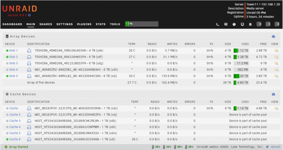Click the Array of five devices summary
Screen dimensions: 283x150
point(41,82)
